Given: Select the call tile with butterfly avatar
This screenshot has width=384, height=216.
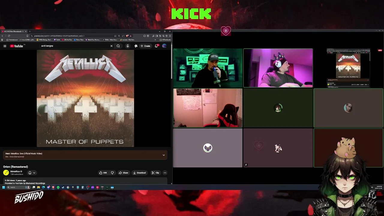Looking at the screenshot, I should click(208, 148).
